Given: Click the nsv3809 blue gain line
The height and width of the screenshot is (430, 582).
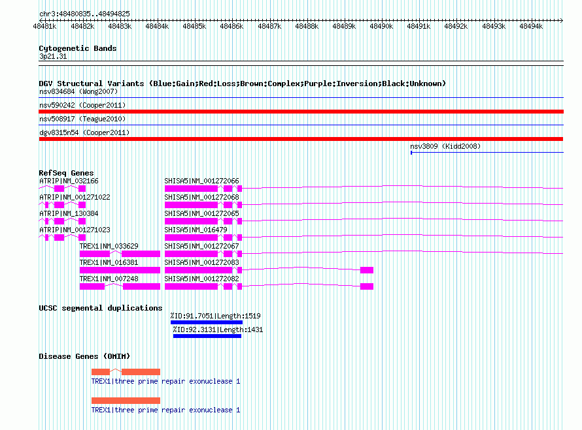Looking at the screenshot, I should [487, 152].
